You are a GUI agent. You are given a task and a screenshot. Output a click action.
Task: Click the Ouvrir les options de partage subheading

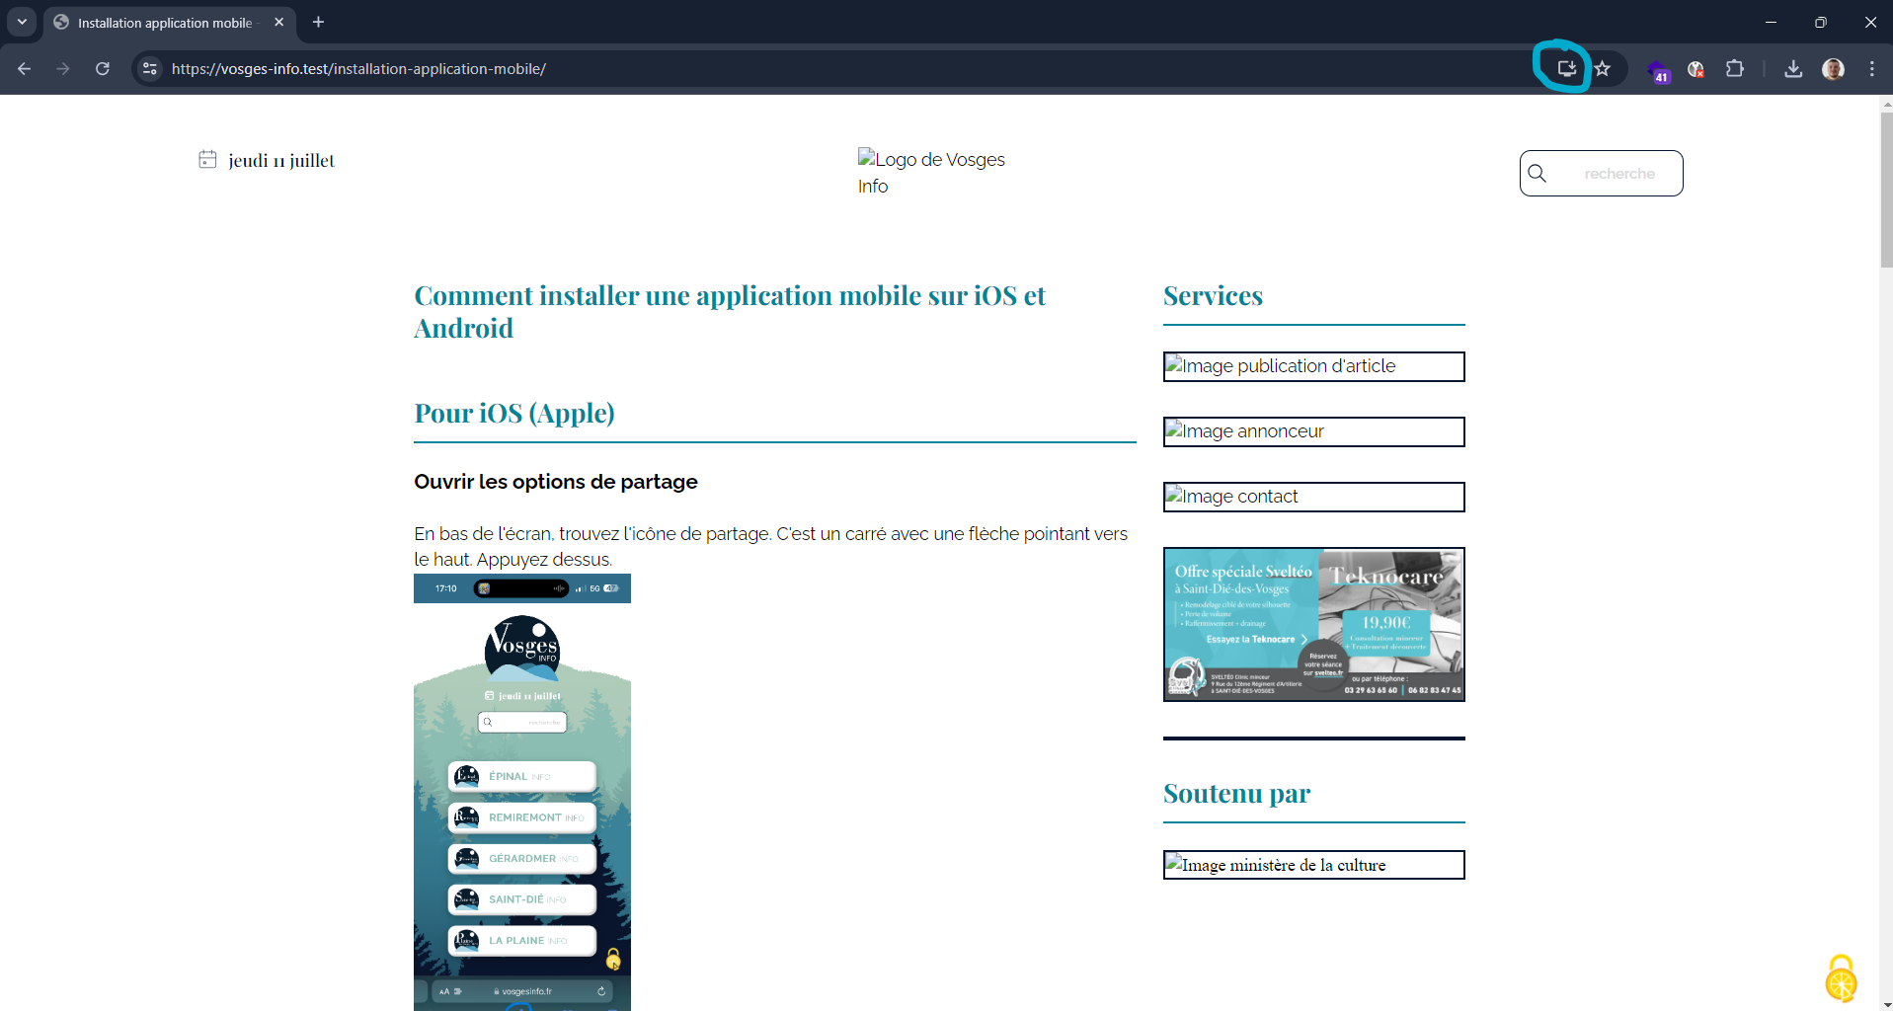[x=556, y=482]
